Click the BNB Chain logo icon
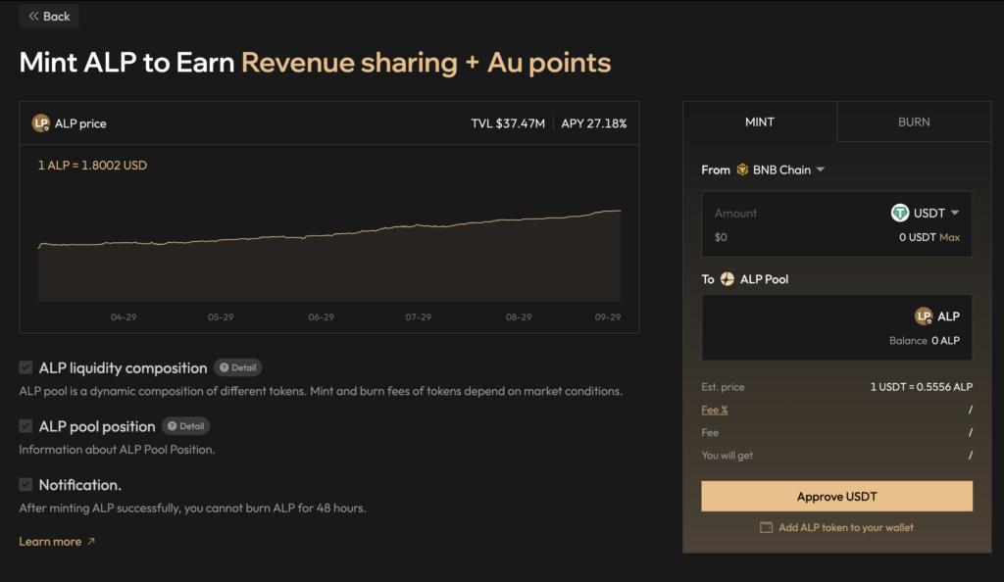 click(x=742, y=170)
